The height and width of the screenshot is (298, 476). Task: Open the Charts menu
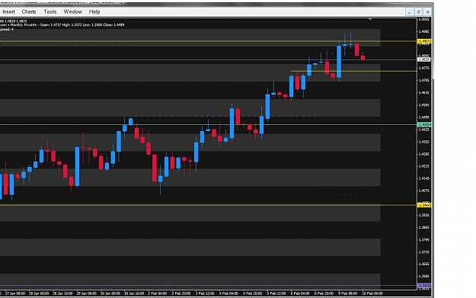coord(29,11)
